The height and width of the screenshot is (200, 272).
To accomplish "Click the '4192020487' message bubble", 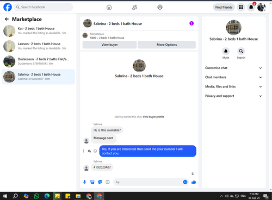I will 102,167.
